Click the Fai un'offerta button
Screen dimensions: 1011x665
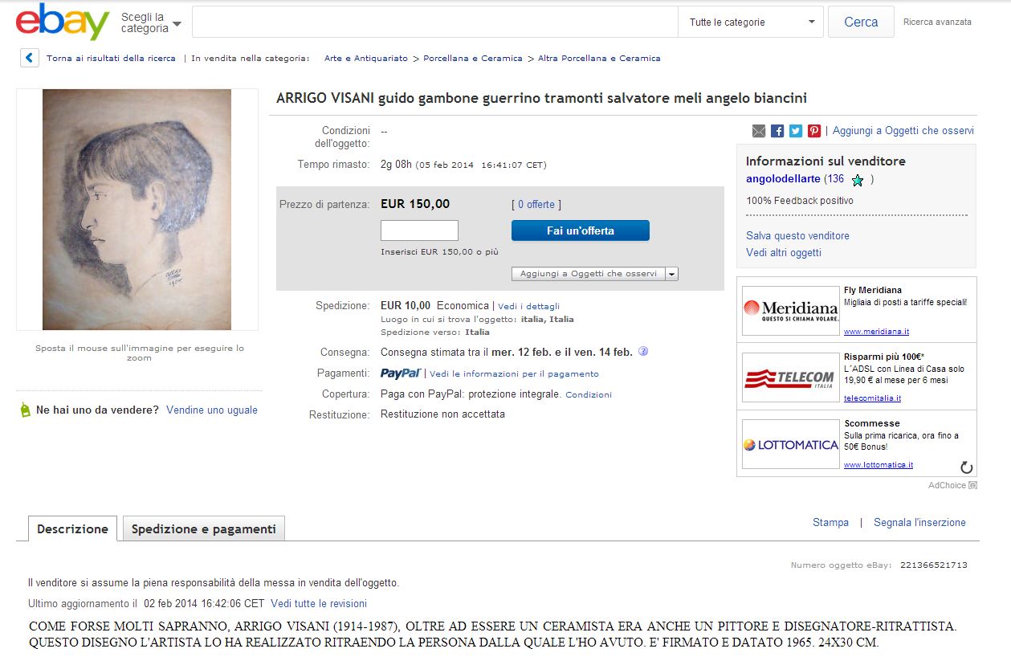[x=581, y=231]
